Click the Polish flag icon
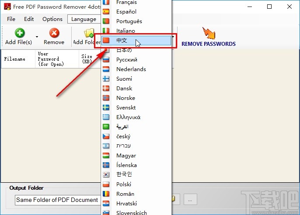The width and height of the screenshot is (300, 215). click(x=106, y=184)
